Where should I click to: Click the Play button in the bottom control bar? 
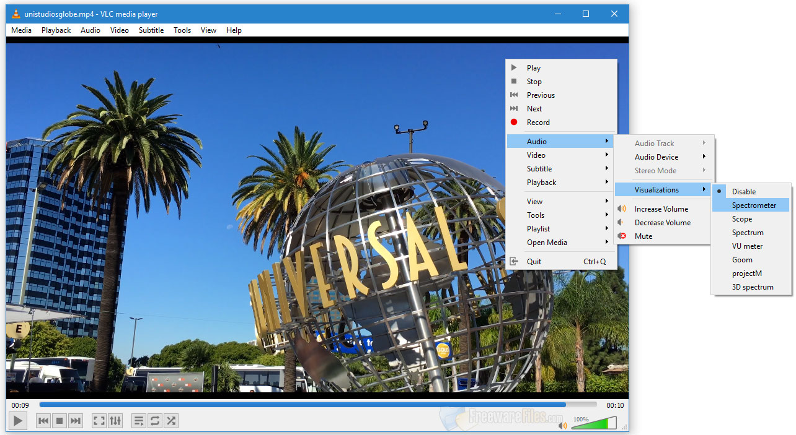tap(18, 421)
